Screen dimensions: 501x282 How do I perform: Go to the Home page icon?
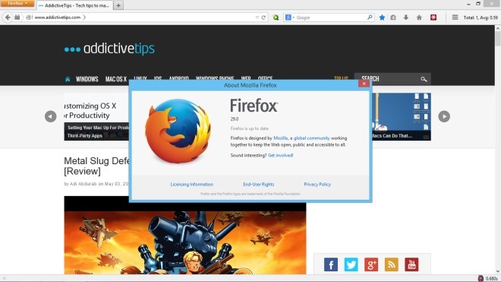coord(419,17)
